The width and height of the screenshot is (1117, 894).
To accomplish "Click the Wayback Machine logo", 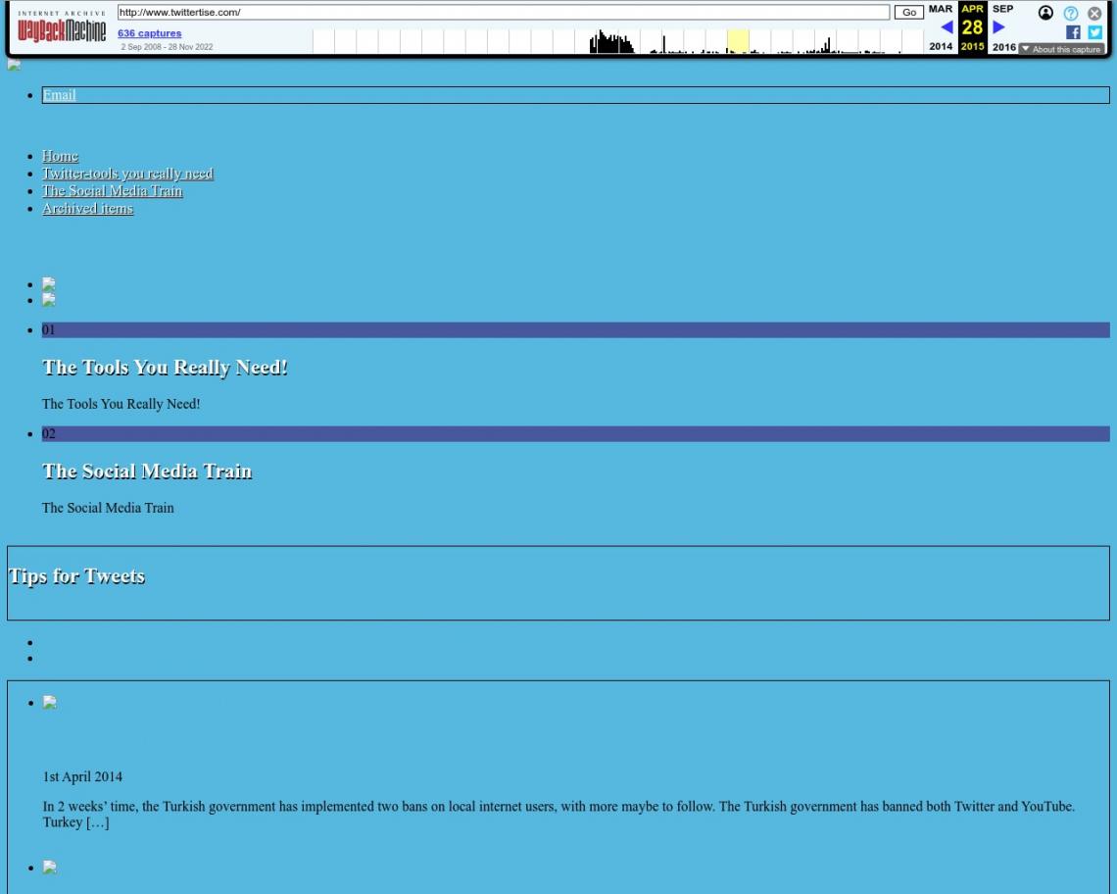I will pos(62,27).
